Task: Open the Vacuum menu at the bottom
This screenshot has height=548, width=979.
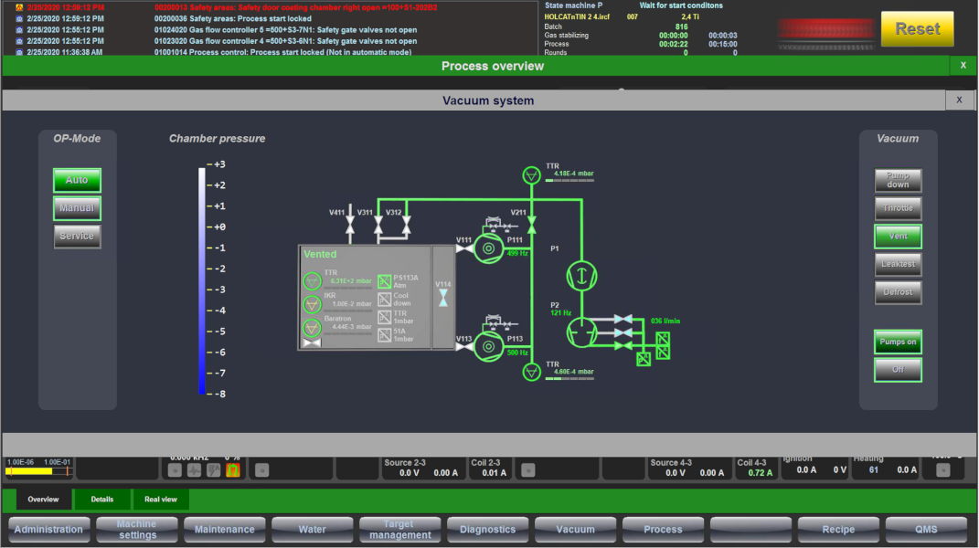Action: tap(575, 529)
